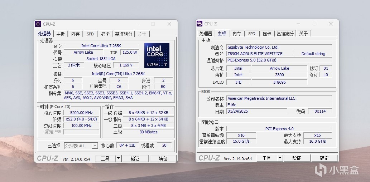The image size is (370, 182).
Task: Open 显卡 tab in left window
Action: click(105, 34)
